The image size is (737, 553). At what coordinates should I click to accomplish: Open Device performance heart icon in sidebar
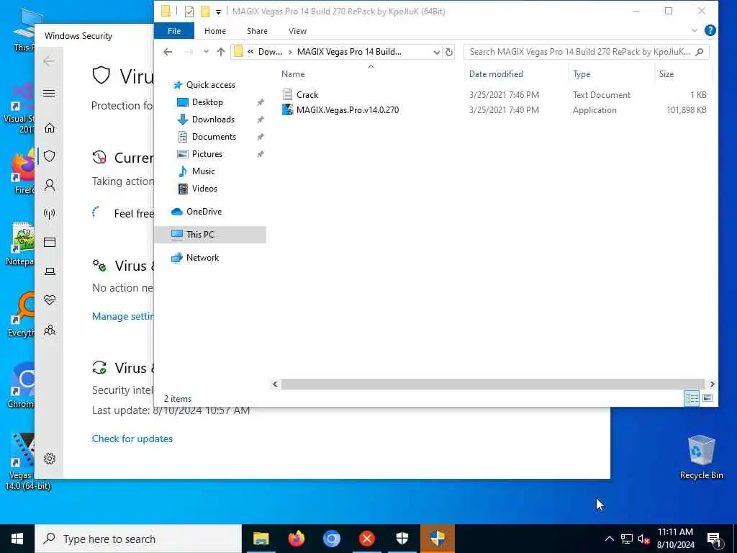point(50,300)
